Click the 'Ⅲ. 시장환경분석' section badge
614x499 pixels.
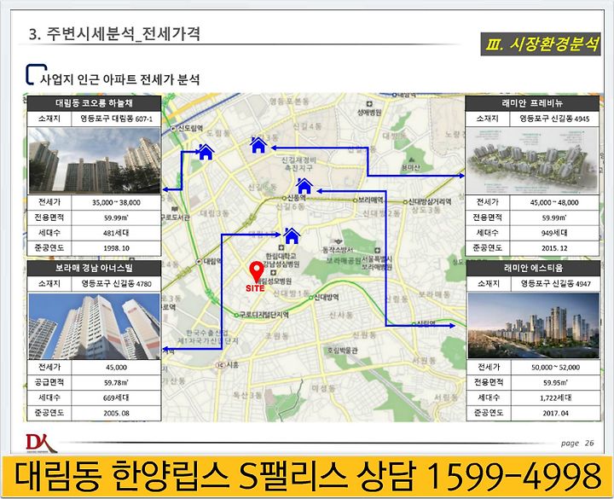click(x=541, y=44)
